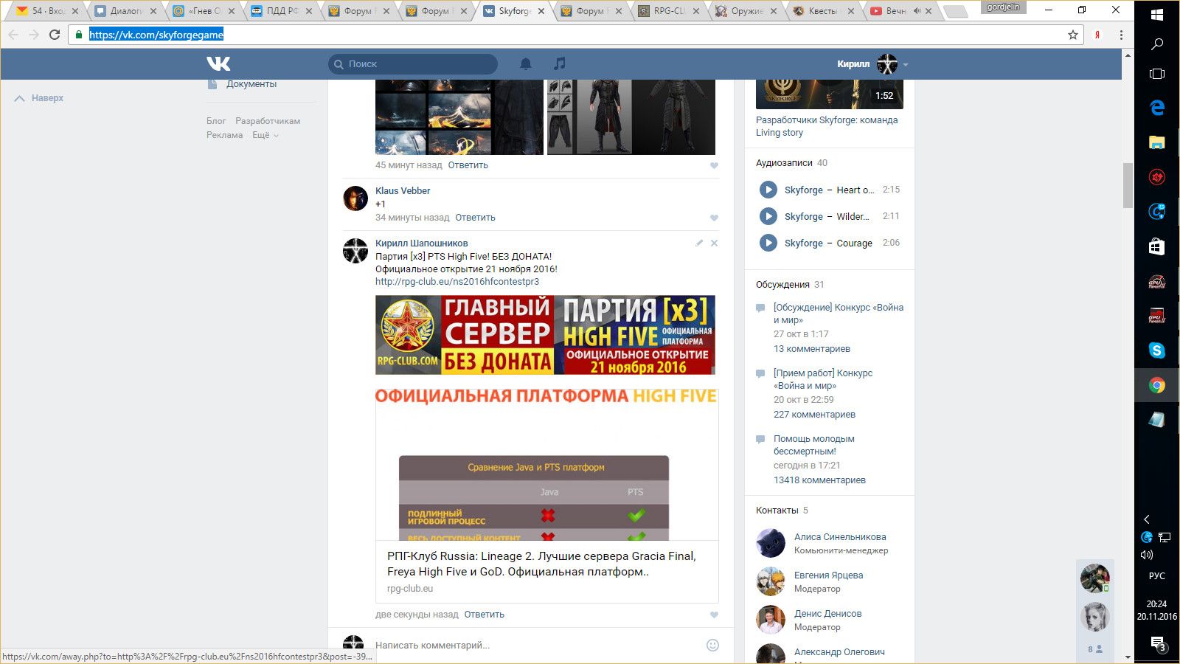The image size is (1180, 664).
Task: Play Skyforge Courage audio track
Action: pyautogui.click(x=768, y=243)
